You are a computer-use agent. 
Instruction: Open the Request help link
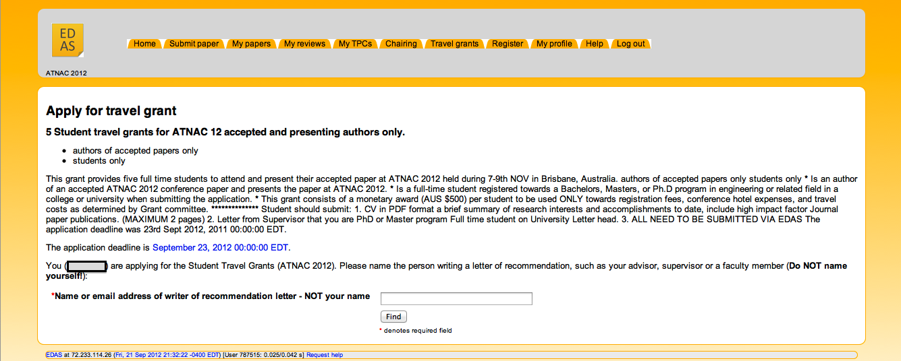coord(325,355)
